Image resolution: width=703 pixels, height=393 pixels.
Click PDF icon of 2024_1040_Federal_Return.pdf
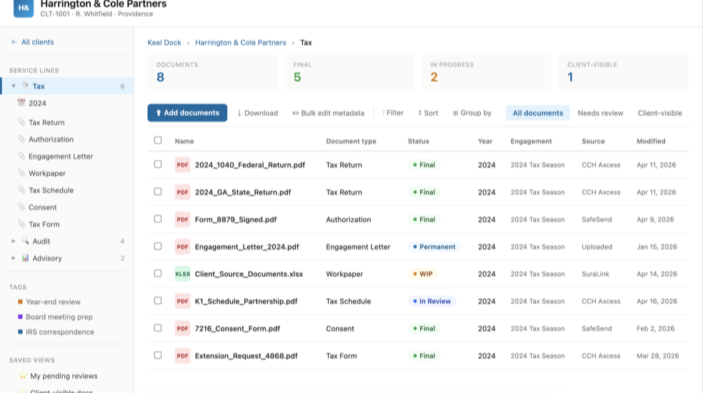click(x=182, y=165)
